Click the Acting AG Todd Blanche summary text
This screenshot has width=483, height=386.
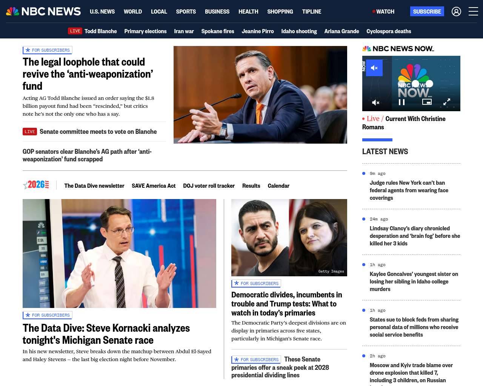click(88, 106)
